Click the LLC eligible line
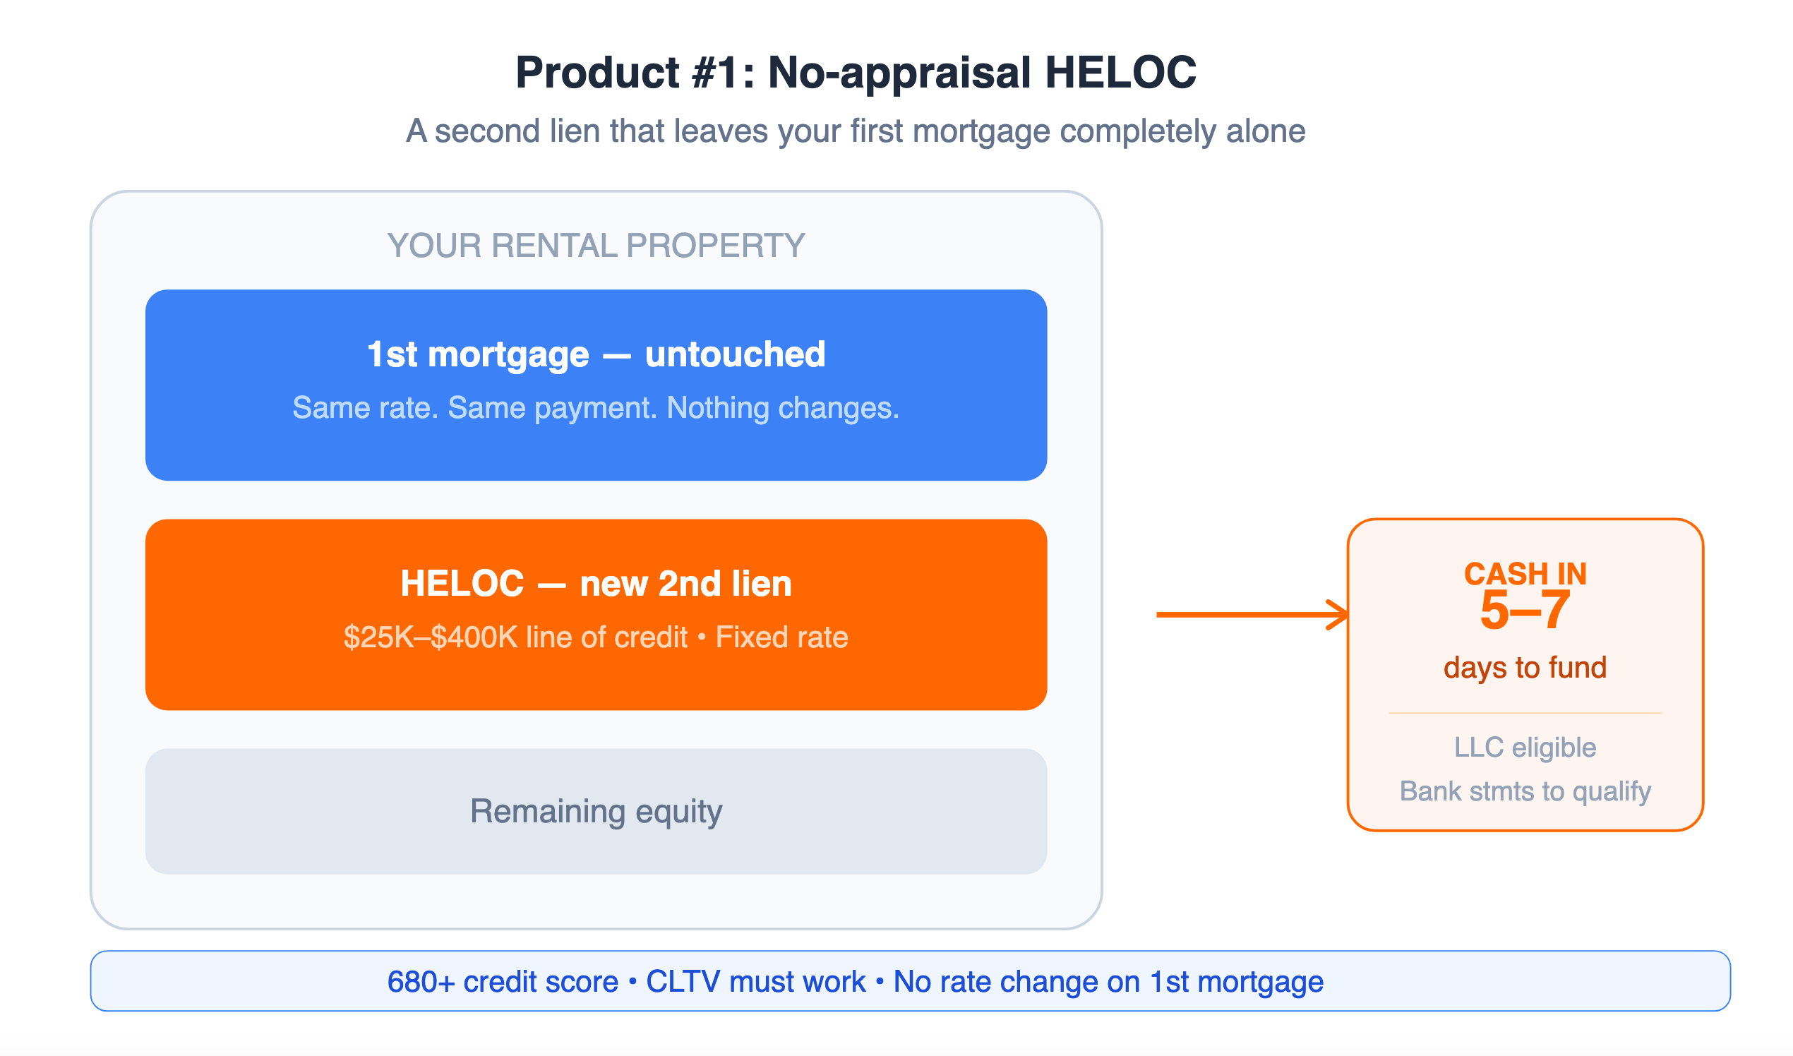The width and height of the screenshot is (1793, 1056). pos(1525,747)
